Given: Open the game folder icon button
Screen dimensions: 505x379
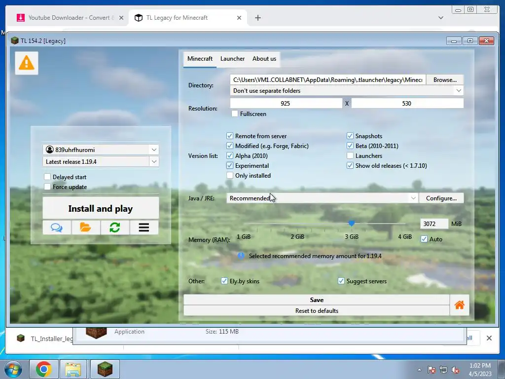Looking at the screenshot, I should click(x=86, y=227).
